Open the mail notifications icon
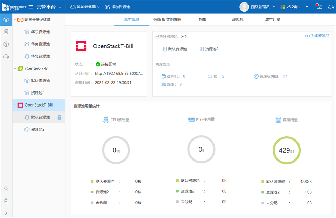The image size is (336, 218). (319, 7)
